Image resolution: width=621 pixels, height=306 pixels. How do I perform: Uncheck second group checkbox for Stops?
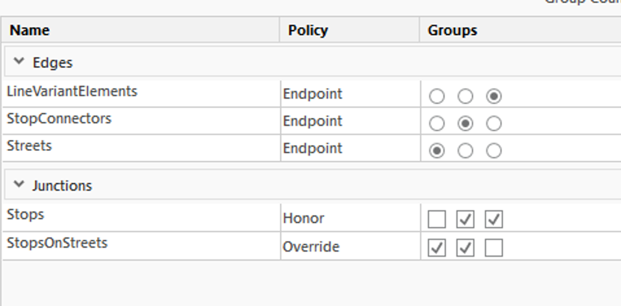point(465,220)
